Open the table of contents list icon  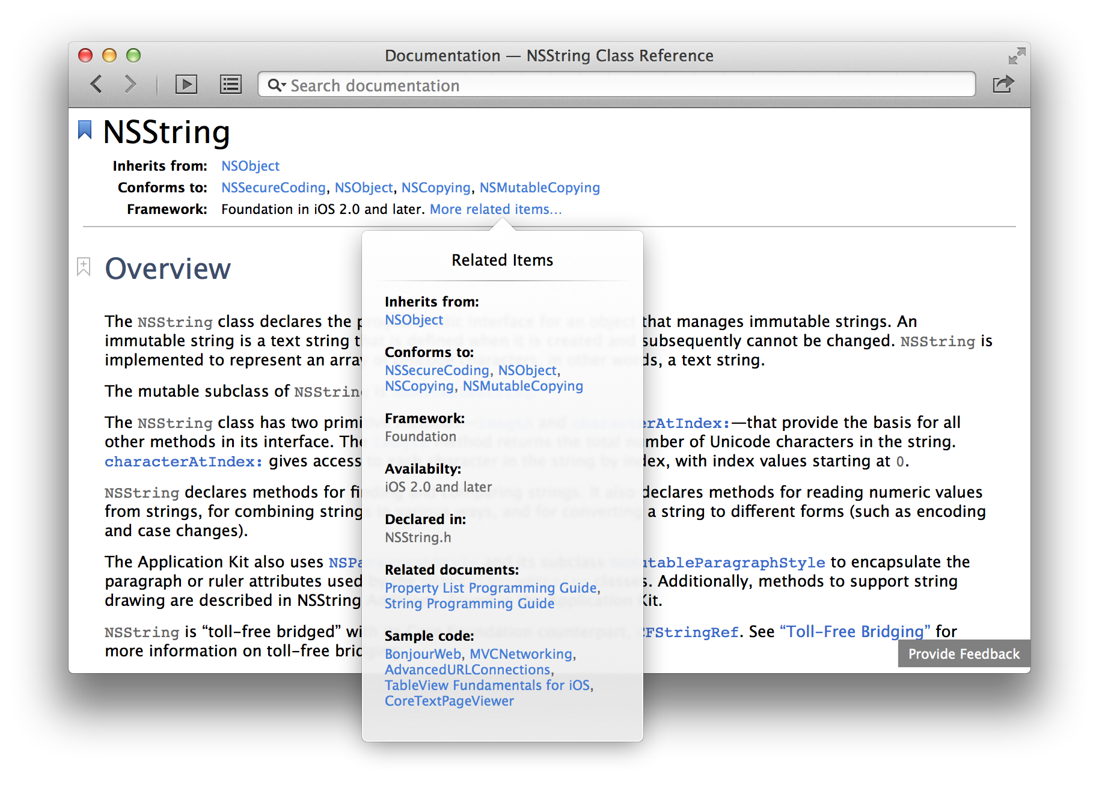(230, 85)
